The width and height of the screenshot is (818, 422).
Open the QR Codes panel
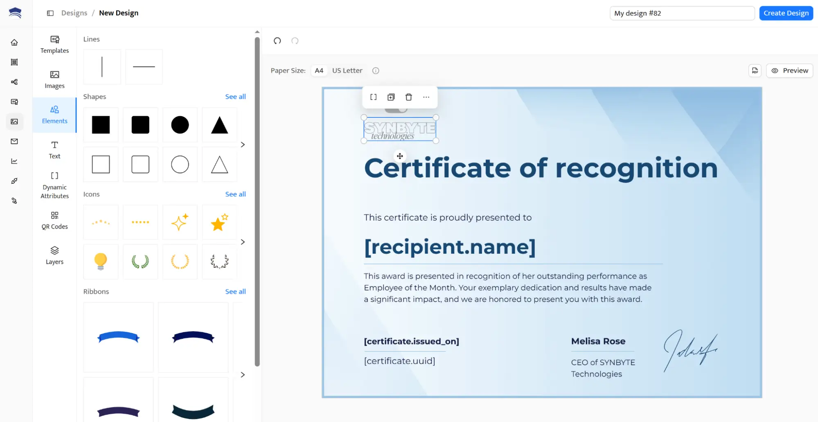[54, 220]
